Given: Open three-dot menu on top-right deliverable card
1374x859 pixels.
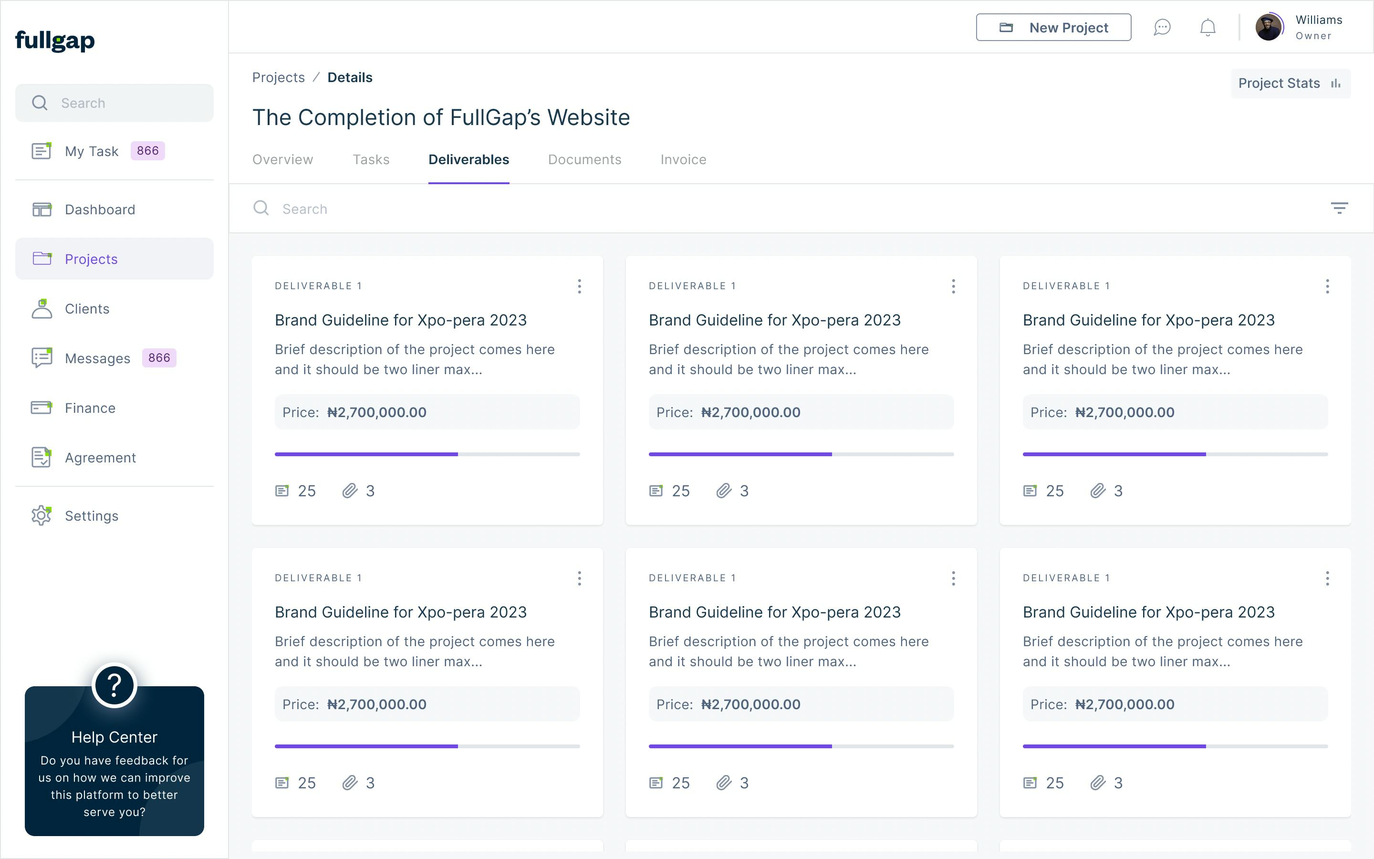Looking at the screenshot, I should tap(1327, 286).
